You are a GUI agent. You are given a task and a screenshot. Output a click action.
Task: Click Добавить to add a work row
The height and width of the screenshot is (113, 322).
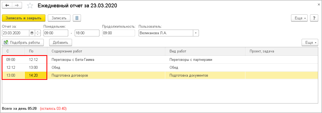60,42
